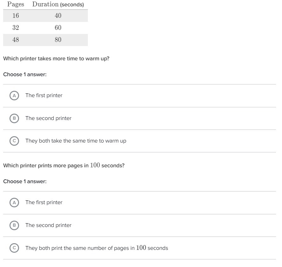Click the table cell showing 80 seconds
The width and height of the screenshot is (282, 267).
58,40
